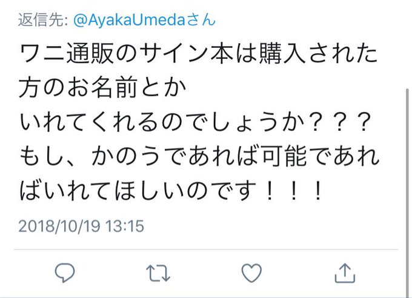Viewport: 412px width, 298px height.
Task: Click the text line 方のお名前とか
Action: (x=103, y=87)
